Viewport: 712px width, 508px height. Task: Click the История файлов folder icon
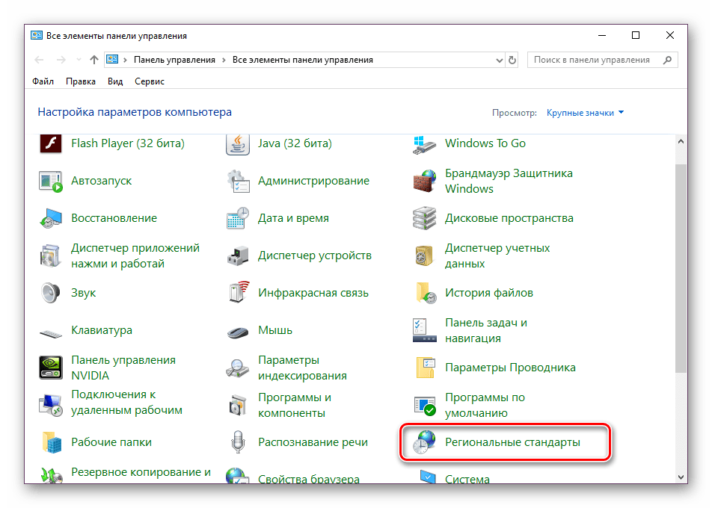coord(426,293)
